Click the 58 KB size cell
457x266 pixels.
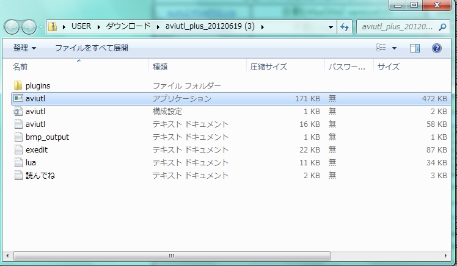[437, 124]
